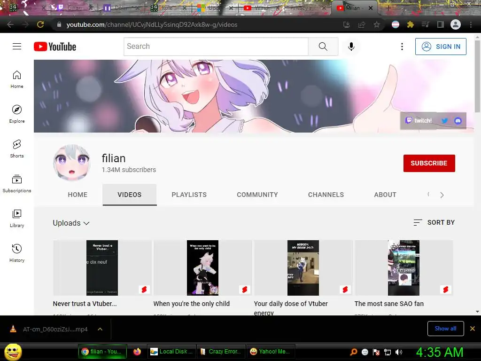Open Explore in the left sidebar

(x=17, y=114)
